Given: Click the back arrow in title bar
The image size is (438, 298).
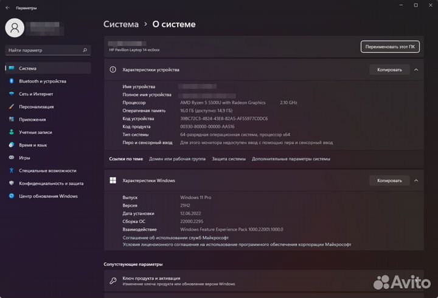Looking at the screenshot, I should coord(7,8).
